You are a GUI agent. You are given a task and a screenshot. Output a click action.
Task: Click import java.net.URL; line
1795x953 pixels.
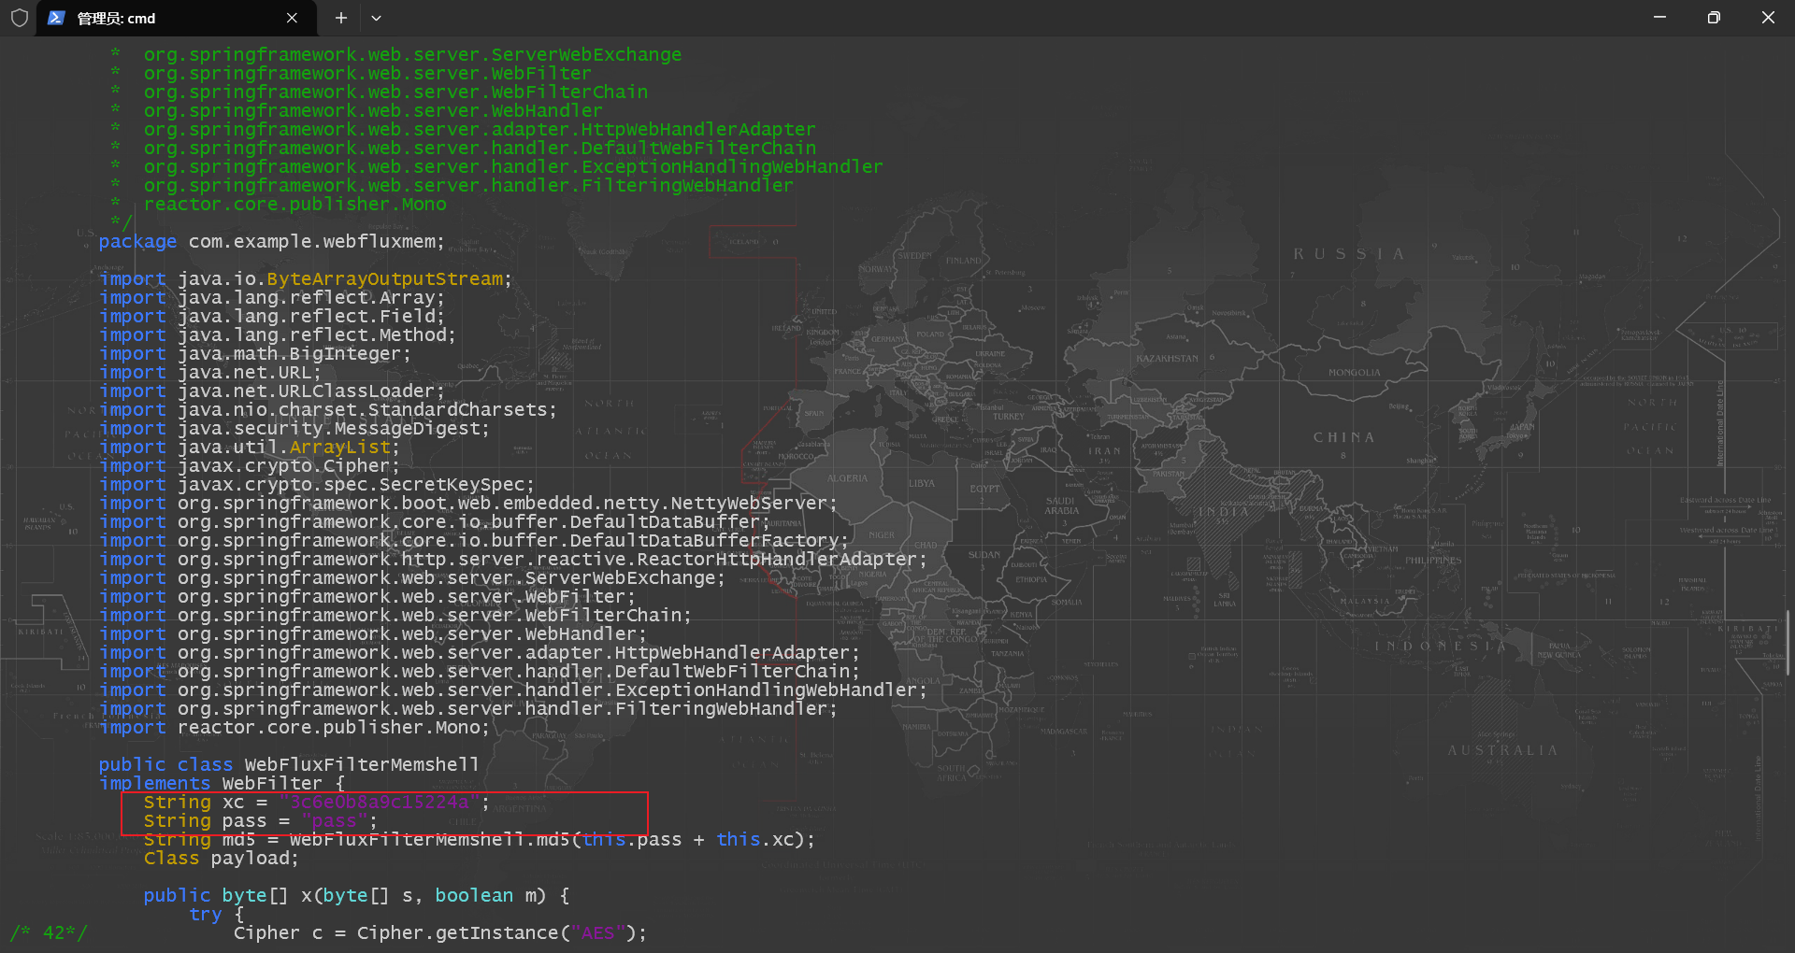(210, 373)
